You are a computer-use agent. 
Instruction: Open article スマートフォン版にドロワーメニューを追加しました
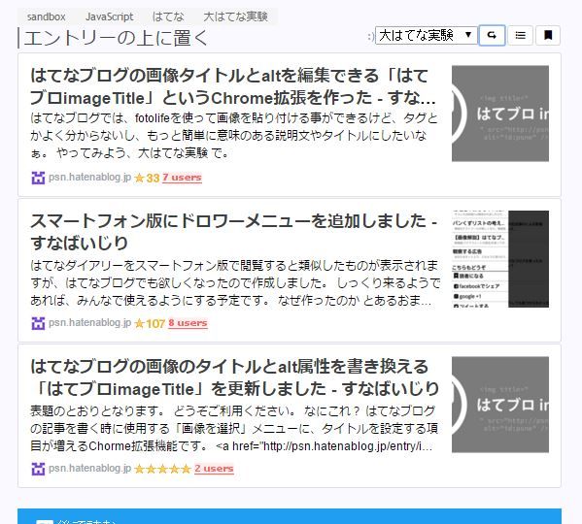point(234,232)
